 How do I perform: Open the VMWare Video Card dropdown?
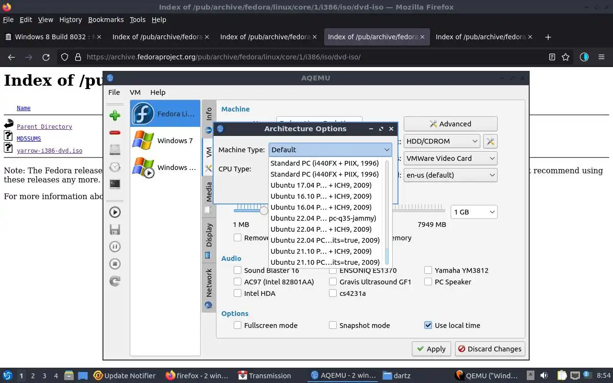pos(450,158)
